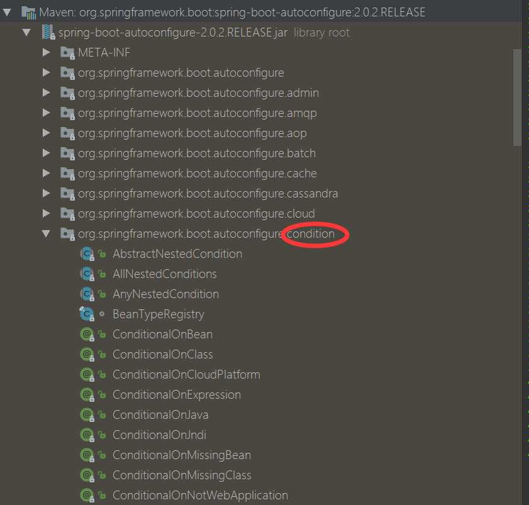This screenshot has width=529, height=505.
Task: Click the autoconfigure.cloud package folder icon
Action: coord(67,214)
